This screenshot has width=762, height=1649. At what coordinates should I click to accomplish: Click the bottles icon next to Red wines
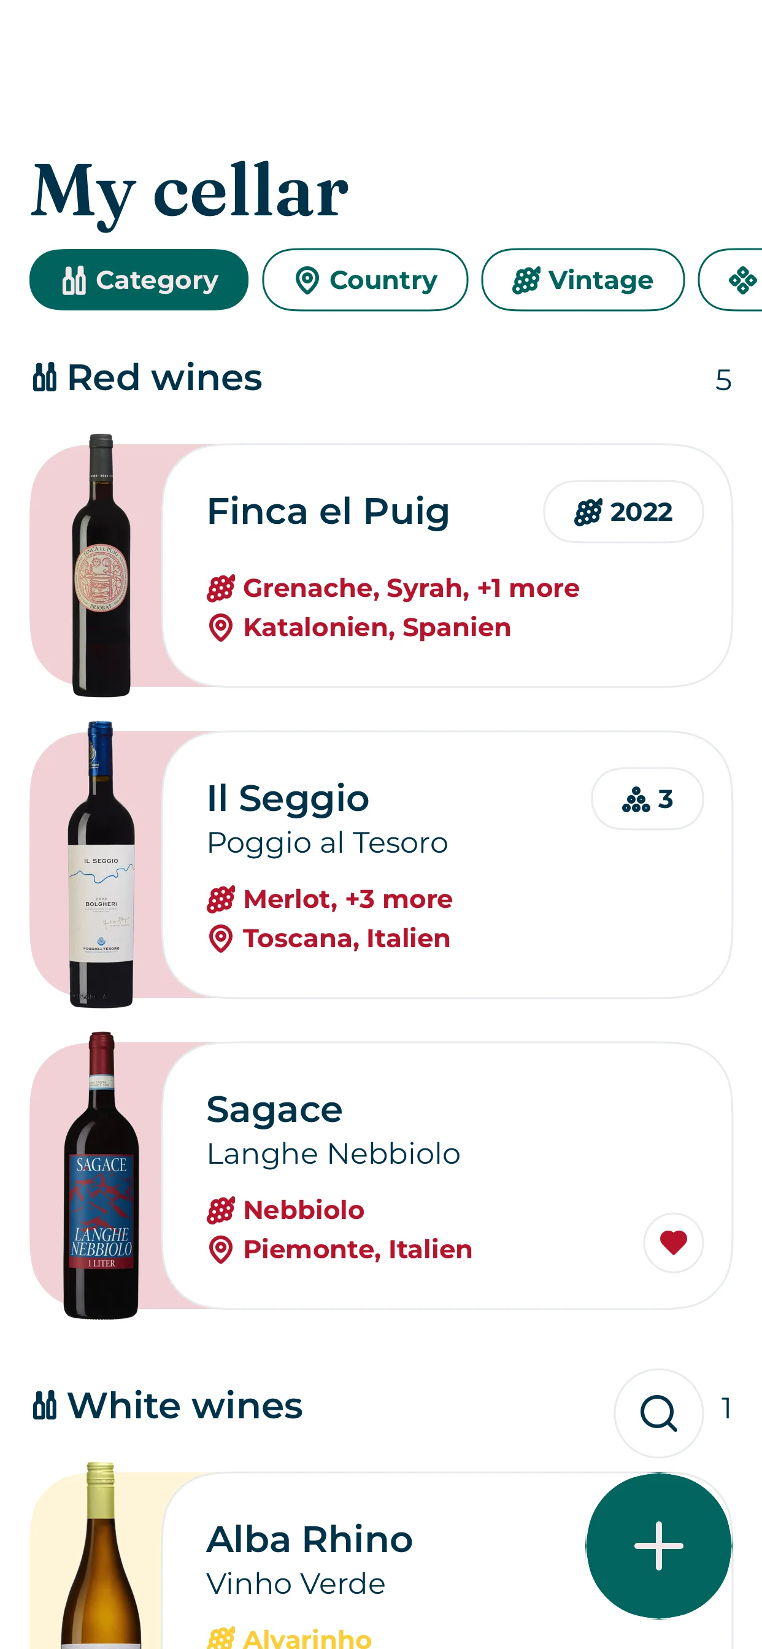coord(45,377)
